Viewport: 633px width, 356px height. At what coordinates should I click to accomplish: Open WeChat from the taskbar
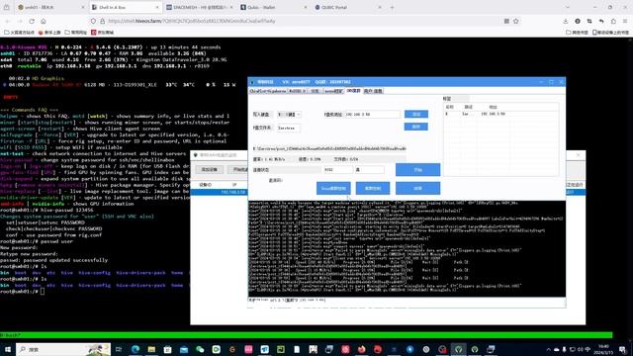click(x=200, y=349)
